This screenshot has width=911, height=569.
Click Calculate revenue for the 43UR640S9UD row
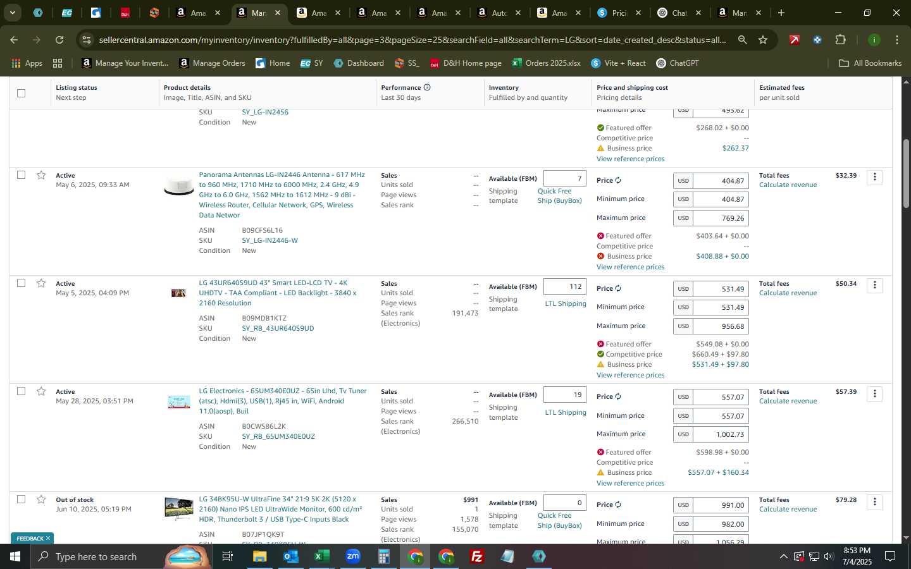click(788, 293)
